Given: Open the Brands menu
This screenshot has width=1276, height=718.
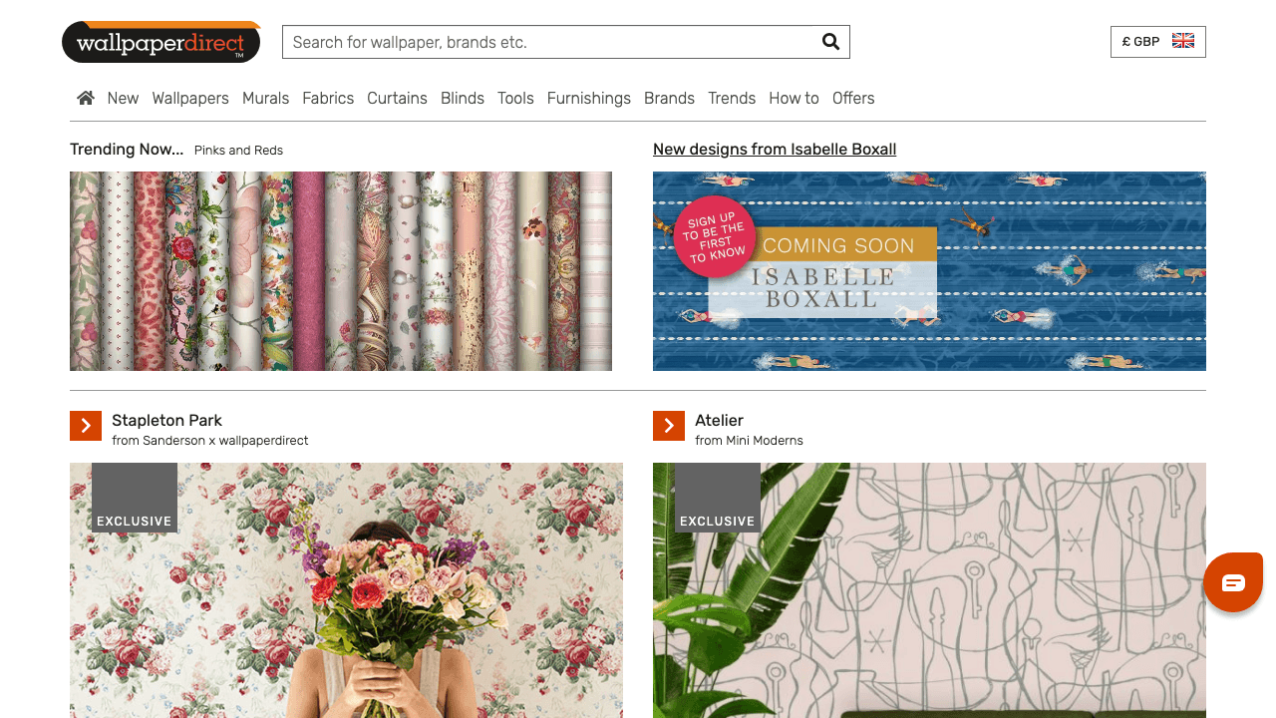Looking at the screenshot, I should pyautogui.click(x=669, y=98).
